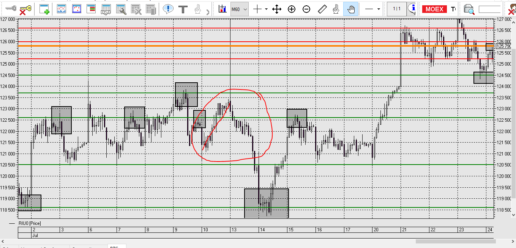Expand the line style dropdown arrow
The height and width of the screenshot is (248, 516).
coord(379,9)
